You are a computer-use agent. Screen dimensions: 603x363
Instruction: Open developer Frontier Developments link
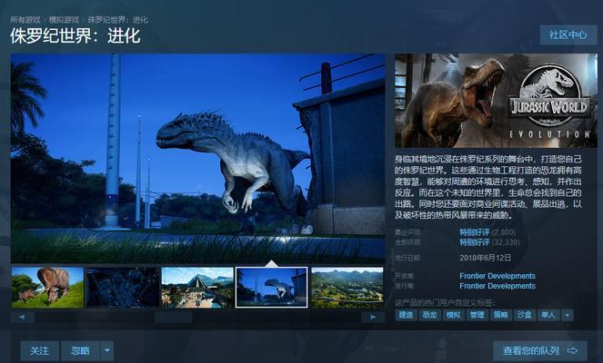497,276
